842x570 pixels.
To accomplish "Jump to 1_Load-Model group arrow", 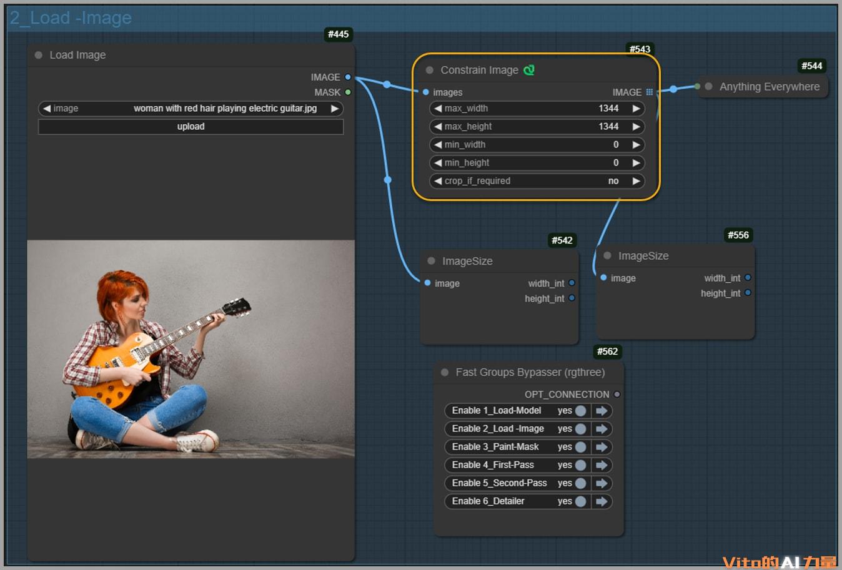I will (602, 411).
